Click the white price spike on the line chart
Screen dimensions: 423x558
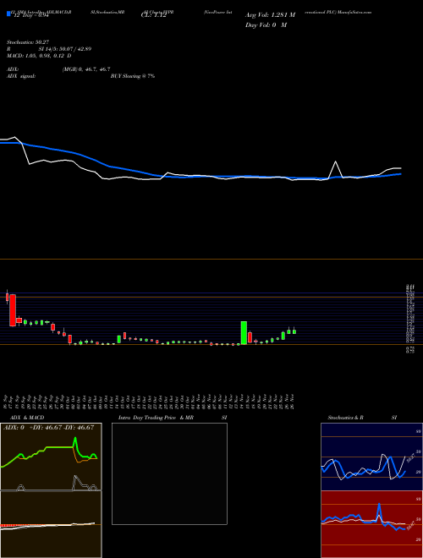coord(335,162)
